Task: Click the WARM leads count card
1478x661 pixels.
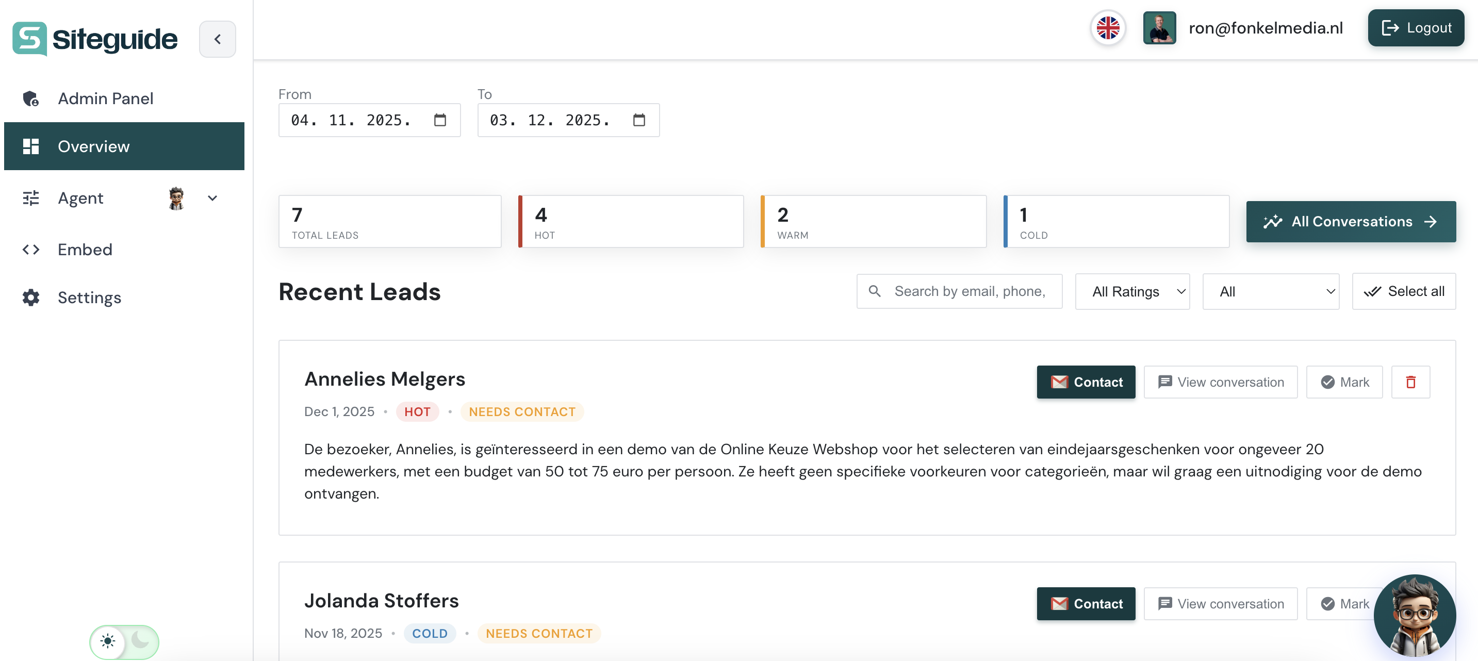Action: click(x=873, y=222)
